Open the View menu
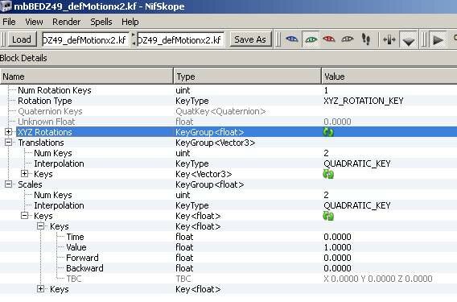This screenshot has height=302, width=457. [x=34, y=22]
